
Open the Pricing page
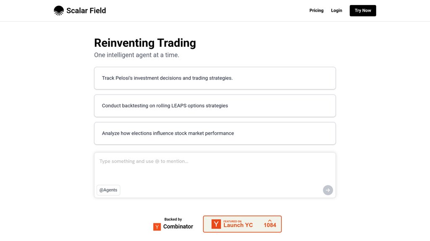pyautogui.click(x=316, y=10)
